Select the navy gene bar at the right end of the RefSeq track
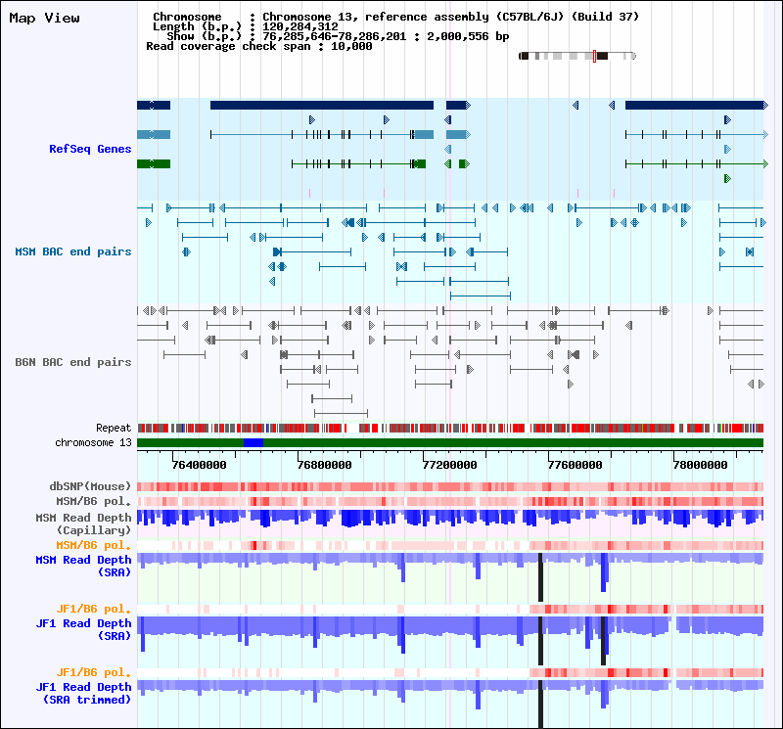This screenshot has height=729, width=783. 697,106
